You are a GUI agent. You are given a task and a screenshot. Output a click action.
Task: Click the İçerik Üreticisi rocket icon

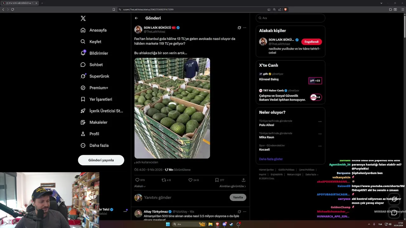pos(83,111)
